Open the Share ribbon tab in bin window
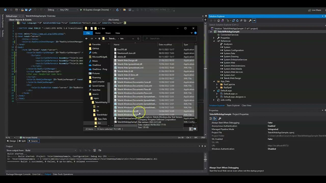 [x=108, y=33]
